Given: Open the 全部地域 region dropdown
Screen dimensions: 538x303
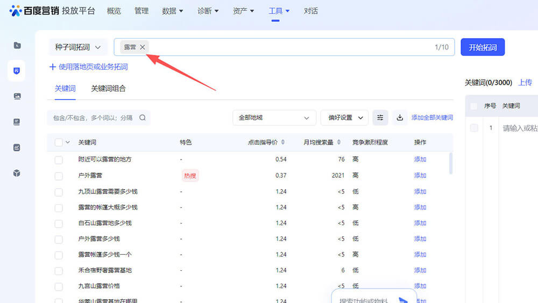Looking at the screenshot, I should click(x=274, y=118).
